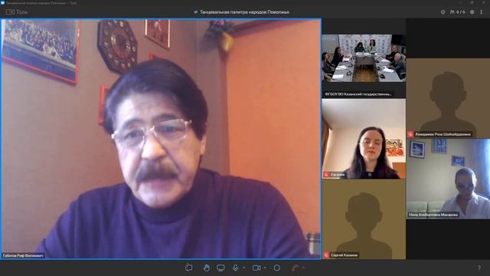Click muted mic icon beside Сергей Казаков
490x276 pixels.
[x=326, y=255]
